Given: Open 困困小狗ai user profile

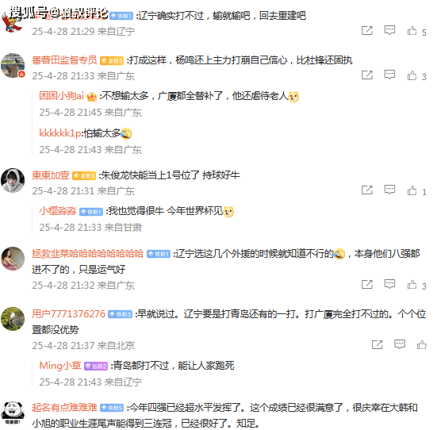Looking at the screenshot, I should pyautogui.click(x=61, y=96).
